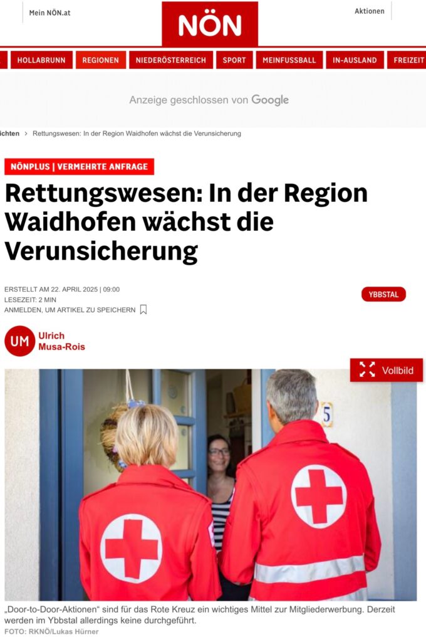
Task: Open author Ulrich Musa-Rois profile
Action: click(62, 341)
